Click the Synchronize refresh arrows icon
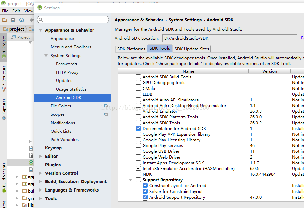The width and height of the screenshot is (304, 208). tap(22, 20)
